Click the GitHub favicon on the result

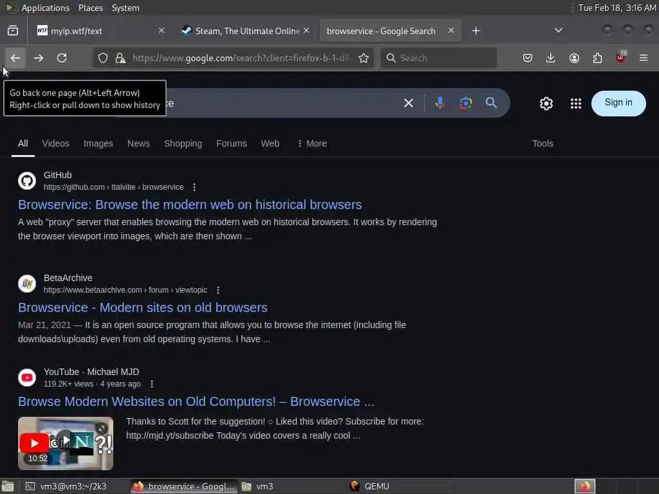pyautogui.click(x=27, y=181)
